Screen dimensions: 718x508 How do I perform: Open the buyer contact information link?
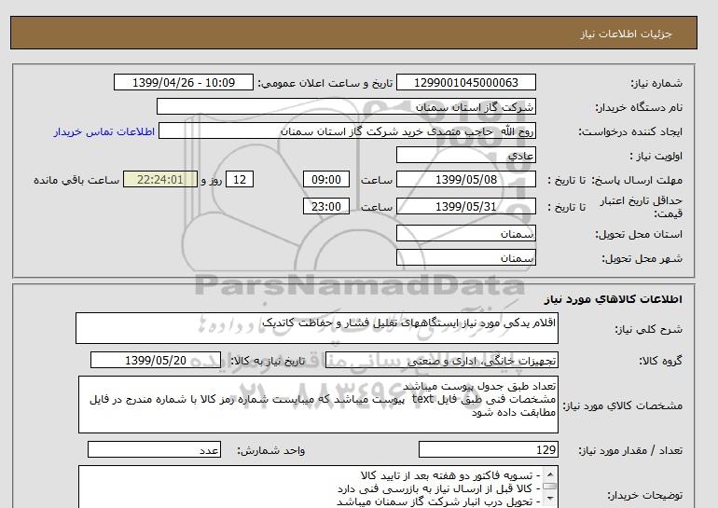coord(104,131)
